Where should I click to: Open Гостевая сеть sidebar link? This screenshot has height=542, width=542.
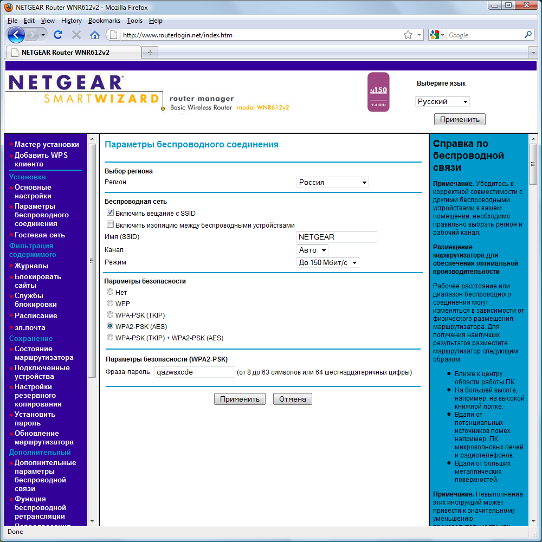pos(40,235)
